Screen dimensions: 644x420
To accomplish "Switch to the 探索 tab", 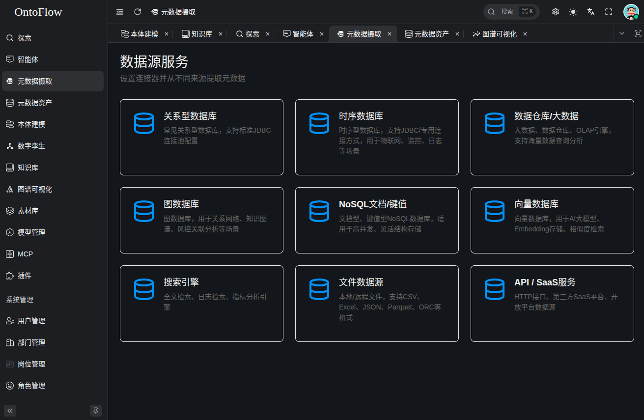I will click(248, 34).
